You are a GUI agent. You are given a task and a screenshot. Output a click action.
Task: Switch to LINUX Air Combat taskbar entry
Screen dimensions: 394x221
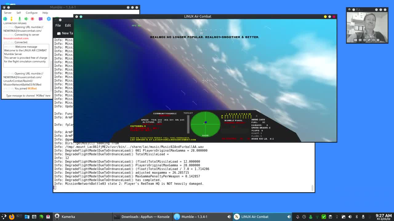262,217
